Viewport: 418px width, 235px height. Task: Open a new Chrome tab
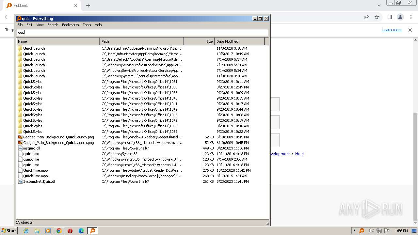click(x=88, y=6)
